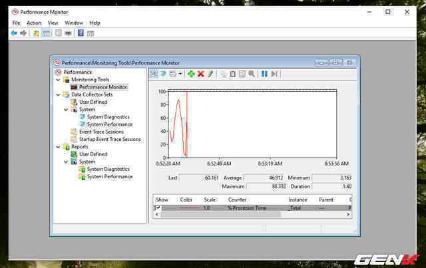Open the View menu
The height and width of the screenshot is (268, 426).
(53, 23)
